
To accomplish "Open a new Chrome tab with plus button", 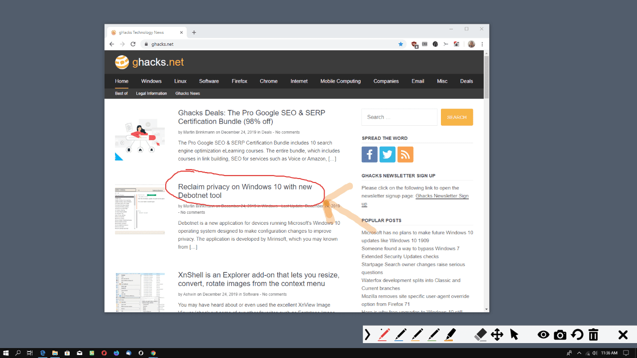I will [x=194, y=32].
